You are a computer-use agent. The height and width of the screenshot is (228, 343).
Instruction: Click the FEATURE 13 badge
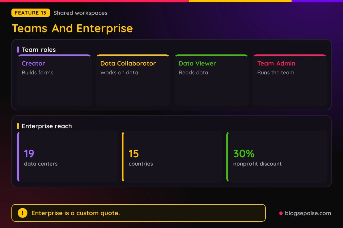coord(31,13)
